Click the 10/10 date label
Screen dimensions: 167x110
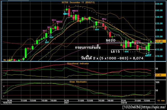click(124, 103)
